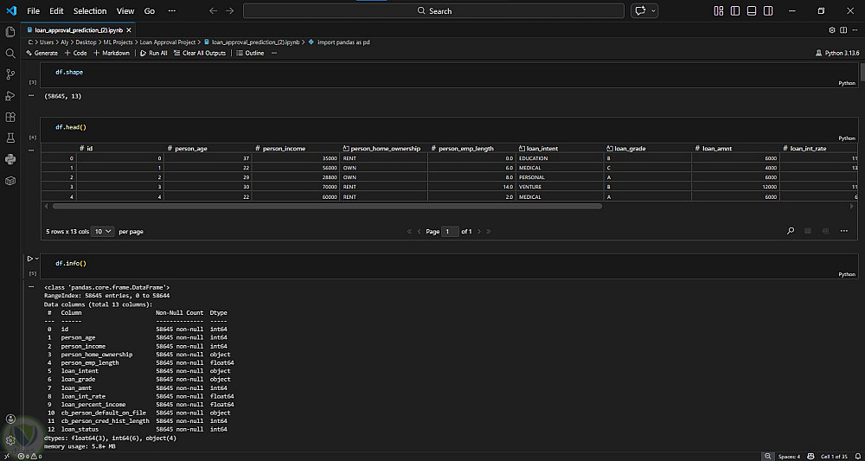Click the horizontal scrollbar under the data table
The width and height of the screenshot is (865, 461).
(x=327, y=206)
